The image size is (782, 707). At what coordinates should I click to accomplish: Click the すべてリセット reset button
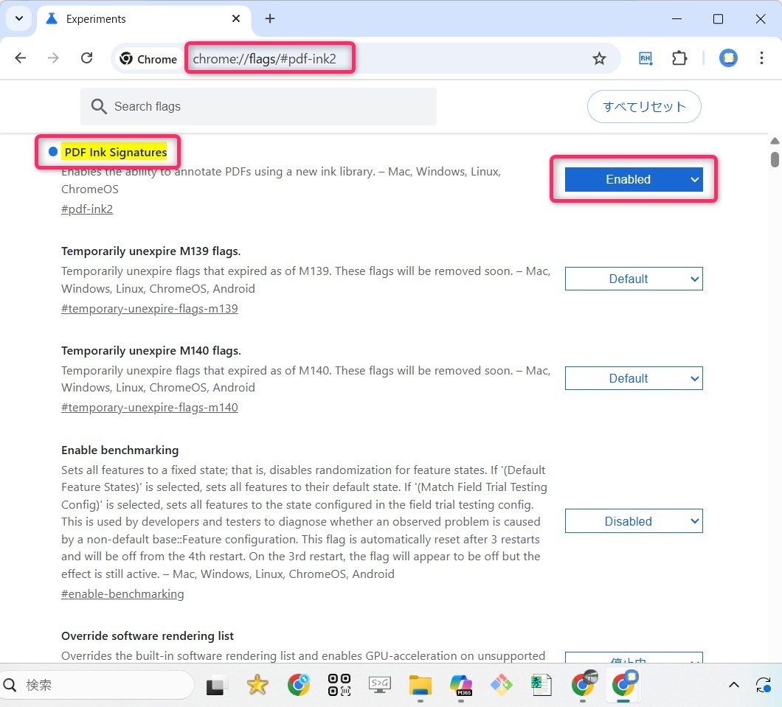(x=644, y=107)
